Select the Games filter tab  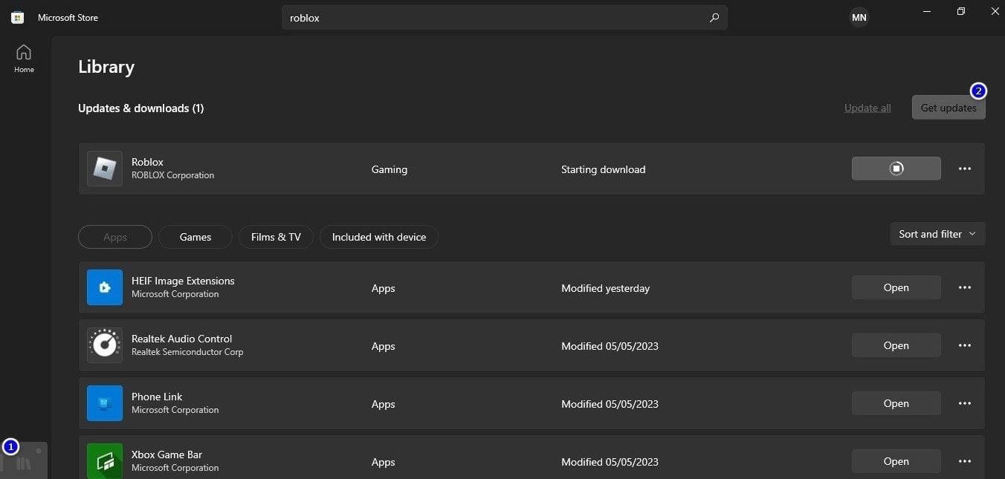click(x=195, y=237)
